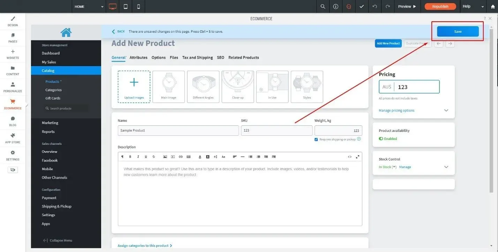Switch to the Files tab
Viewport: 498px width, 252px height.
click(x=174, y=57)
